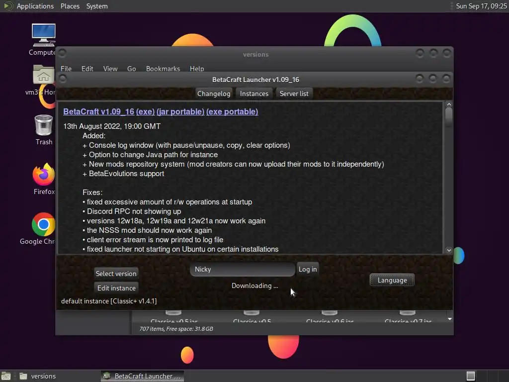Open the System menu

97,6
